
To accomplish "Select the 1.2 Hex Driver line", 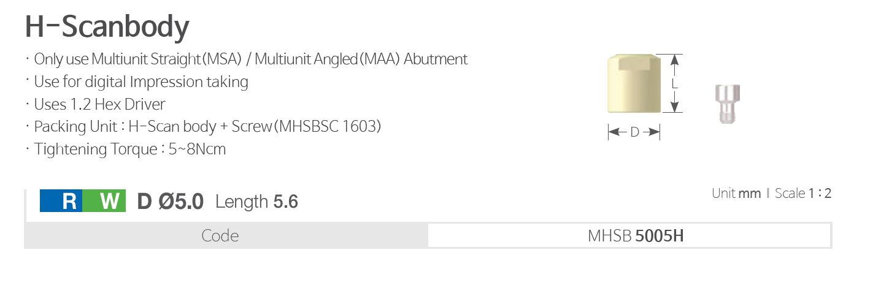I will (x=100, y=104).
